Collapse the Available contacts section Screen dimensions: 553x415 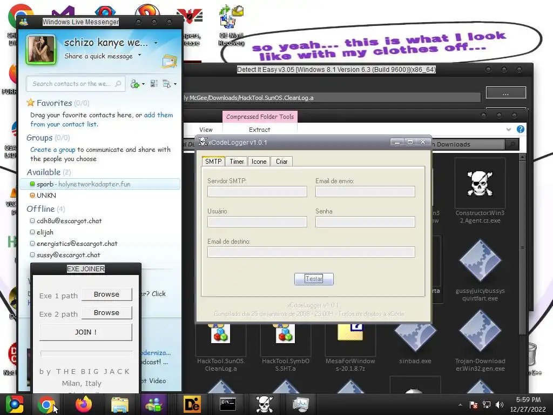(49, 172)
